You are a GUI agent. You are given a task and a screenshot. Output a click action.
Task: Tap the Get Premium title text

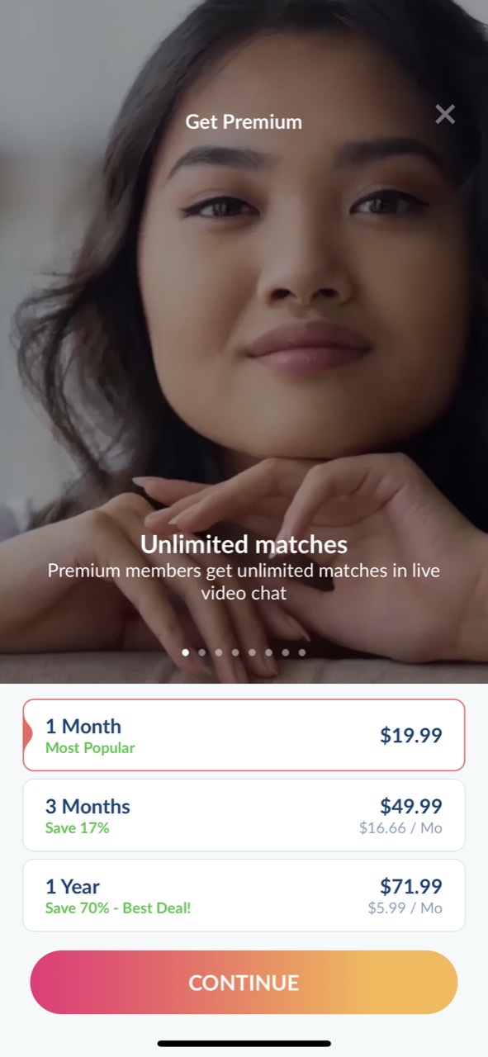click(244, 121)
